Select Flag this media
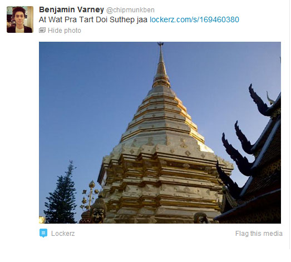 [x=259, y=234]
